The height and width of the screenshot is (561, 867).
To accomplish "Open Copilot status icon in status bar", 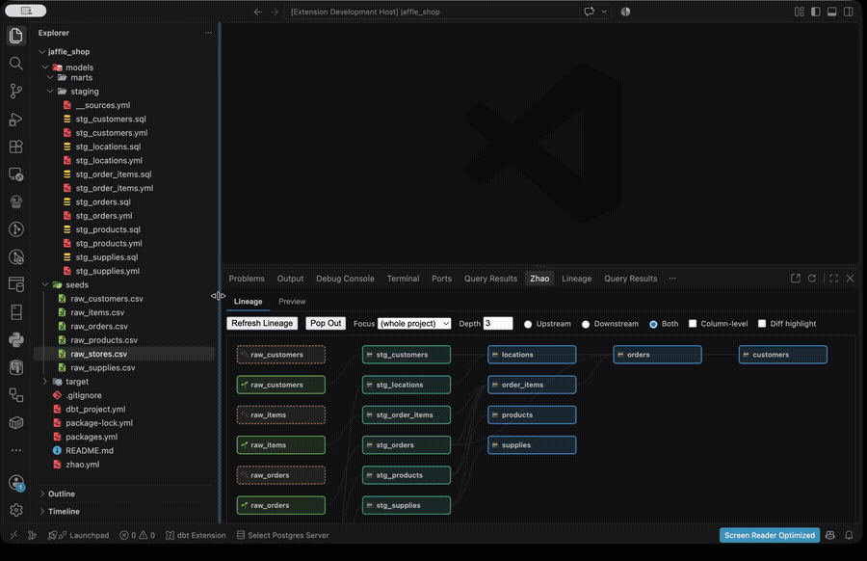I will [830, 535].
